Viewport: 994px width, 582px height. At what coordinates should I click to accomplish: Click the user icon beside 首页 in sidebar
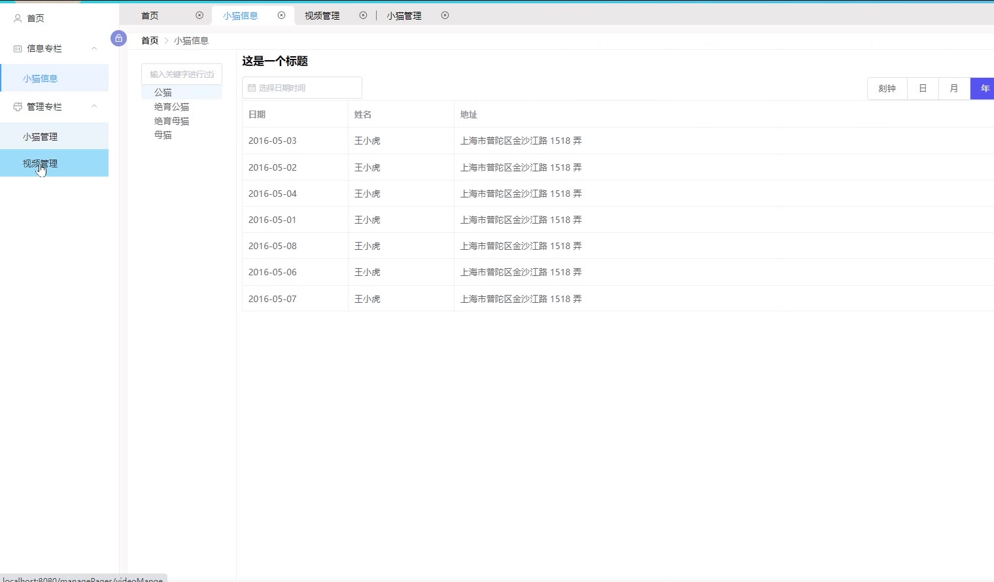pyautogui.click(x=18, y=18)
